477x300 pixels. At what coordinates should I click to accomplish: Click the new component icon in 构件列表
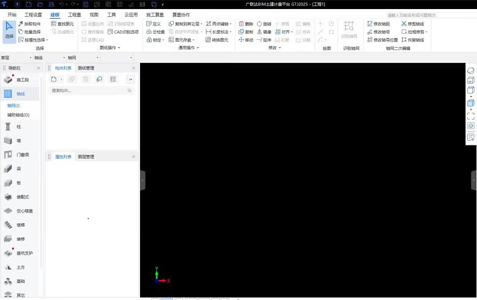pyautogui.click(x=54, y=80)
